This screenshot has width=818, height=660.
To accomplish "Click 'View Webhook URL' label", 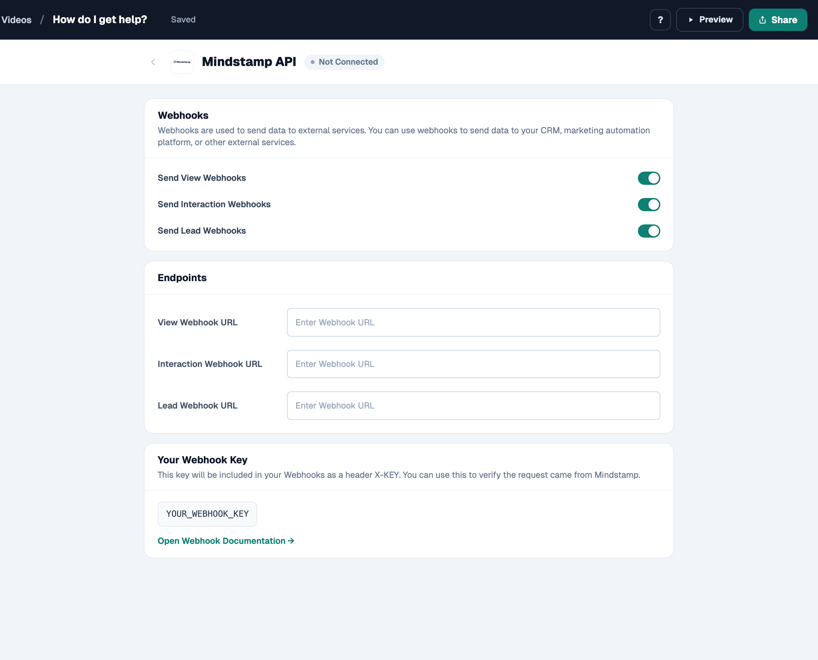I will click(x=198, y=322).
